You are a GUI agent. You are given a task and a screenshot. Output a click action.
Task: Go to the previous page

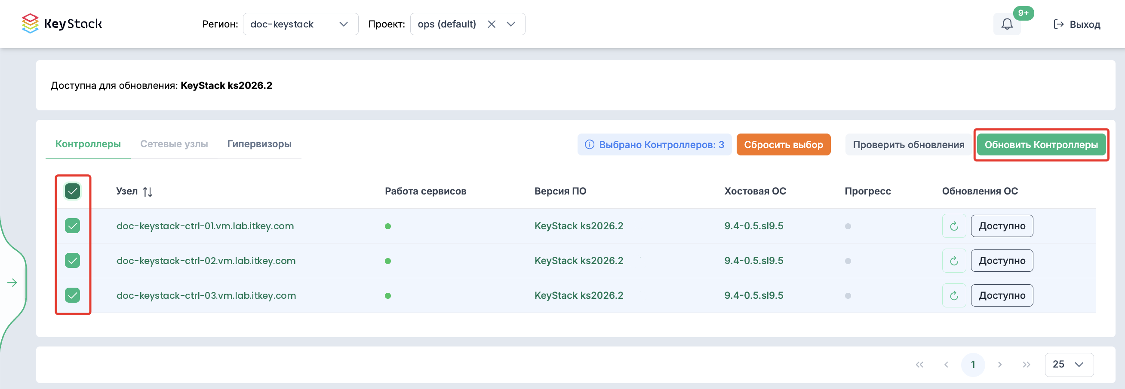coord(946,365)
